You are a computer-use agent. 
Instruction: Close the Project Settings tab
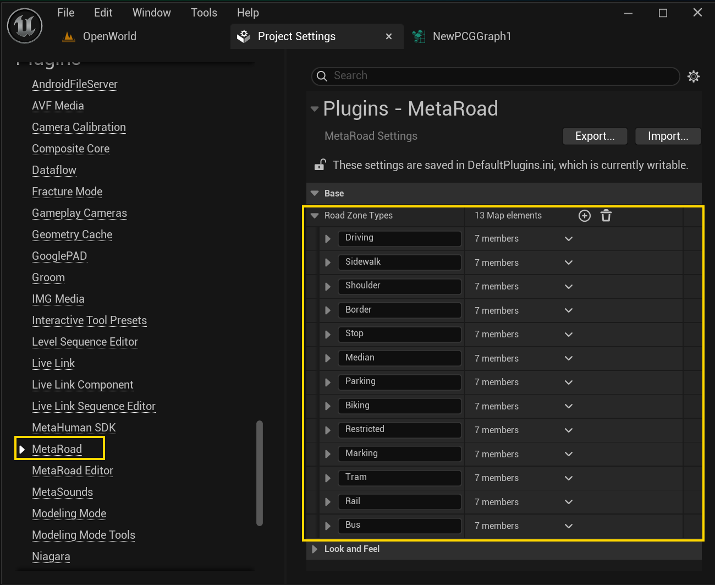[389, 36]
